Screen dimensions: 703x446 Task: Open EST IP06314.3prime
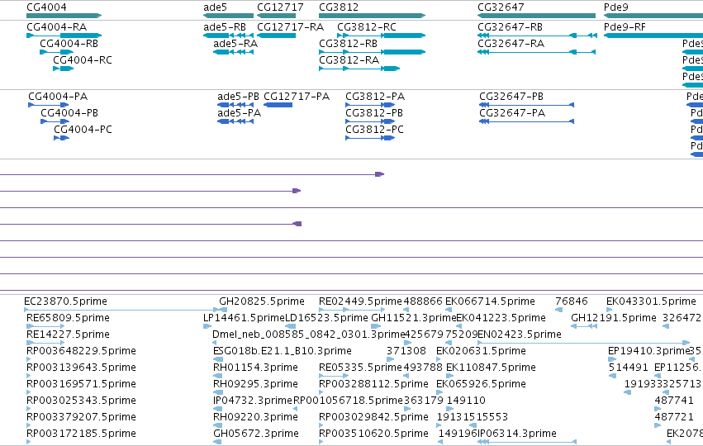[x=517, y=434]
